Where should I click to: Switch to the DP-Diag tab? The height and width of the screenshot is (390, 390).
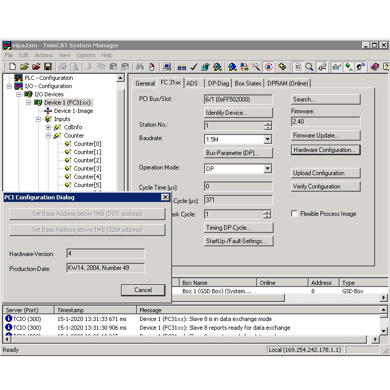click(219, 83)
